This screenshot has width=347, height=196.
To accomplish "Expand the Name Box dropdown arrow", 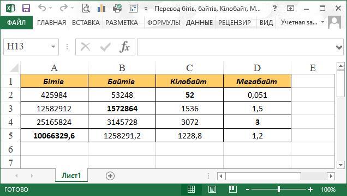I will click(53, 47).
